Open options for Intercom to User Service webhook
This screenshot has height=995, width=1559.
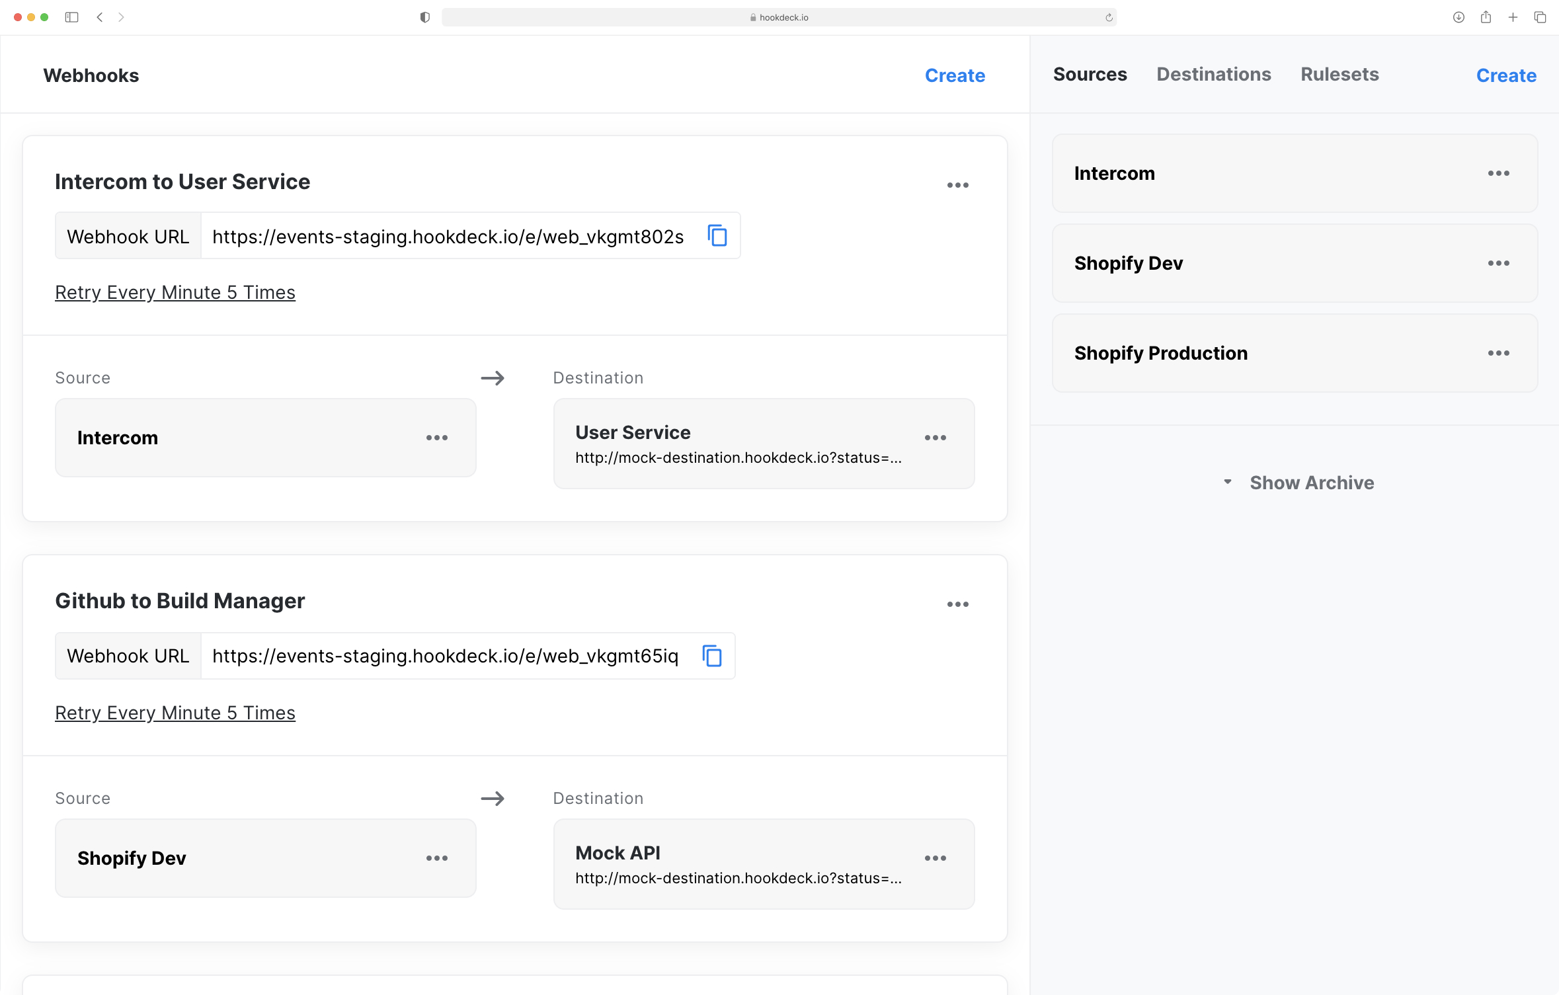click(x=957, y=185)
